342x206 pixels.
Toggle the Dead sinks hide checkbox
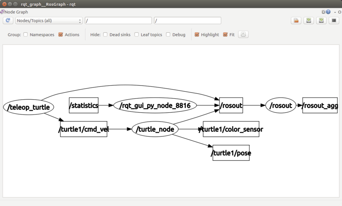(105, 35)
